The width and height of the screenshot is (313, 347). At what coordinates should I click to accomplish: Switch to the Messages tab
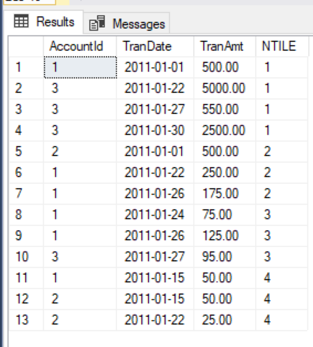click(x=127, y=23)
